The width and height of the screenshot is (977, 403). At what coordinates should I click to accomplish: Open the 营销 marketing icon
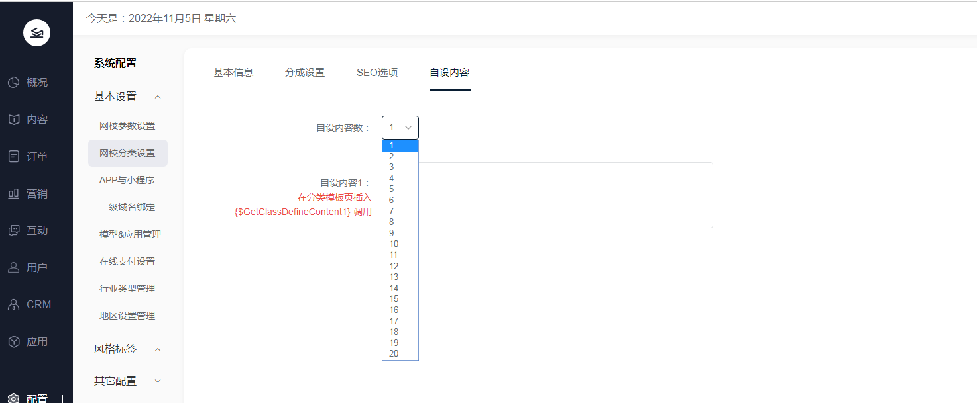13,194
